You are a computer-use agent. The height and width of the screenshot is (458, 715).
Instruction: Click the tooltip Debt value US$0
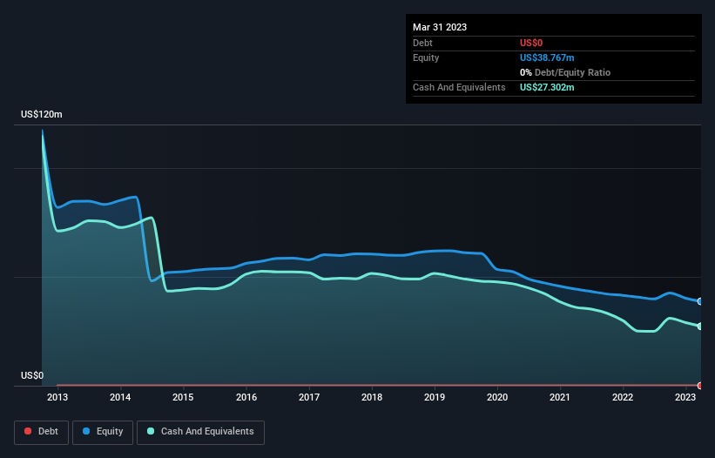click(531, 43)
